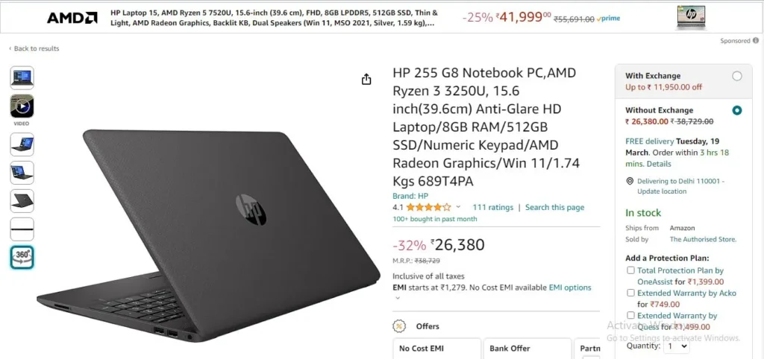
Task: Click the location pin icon near Delhi
Action: [630, 181]
